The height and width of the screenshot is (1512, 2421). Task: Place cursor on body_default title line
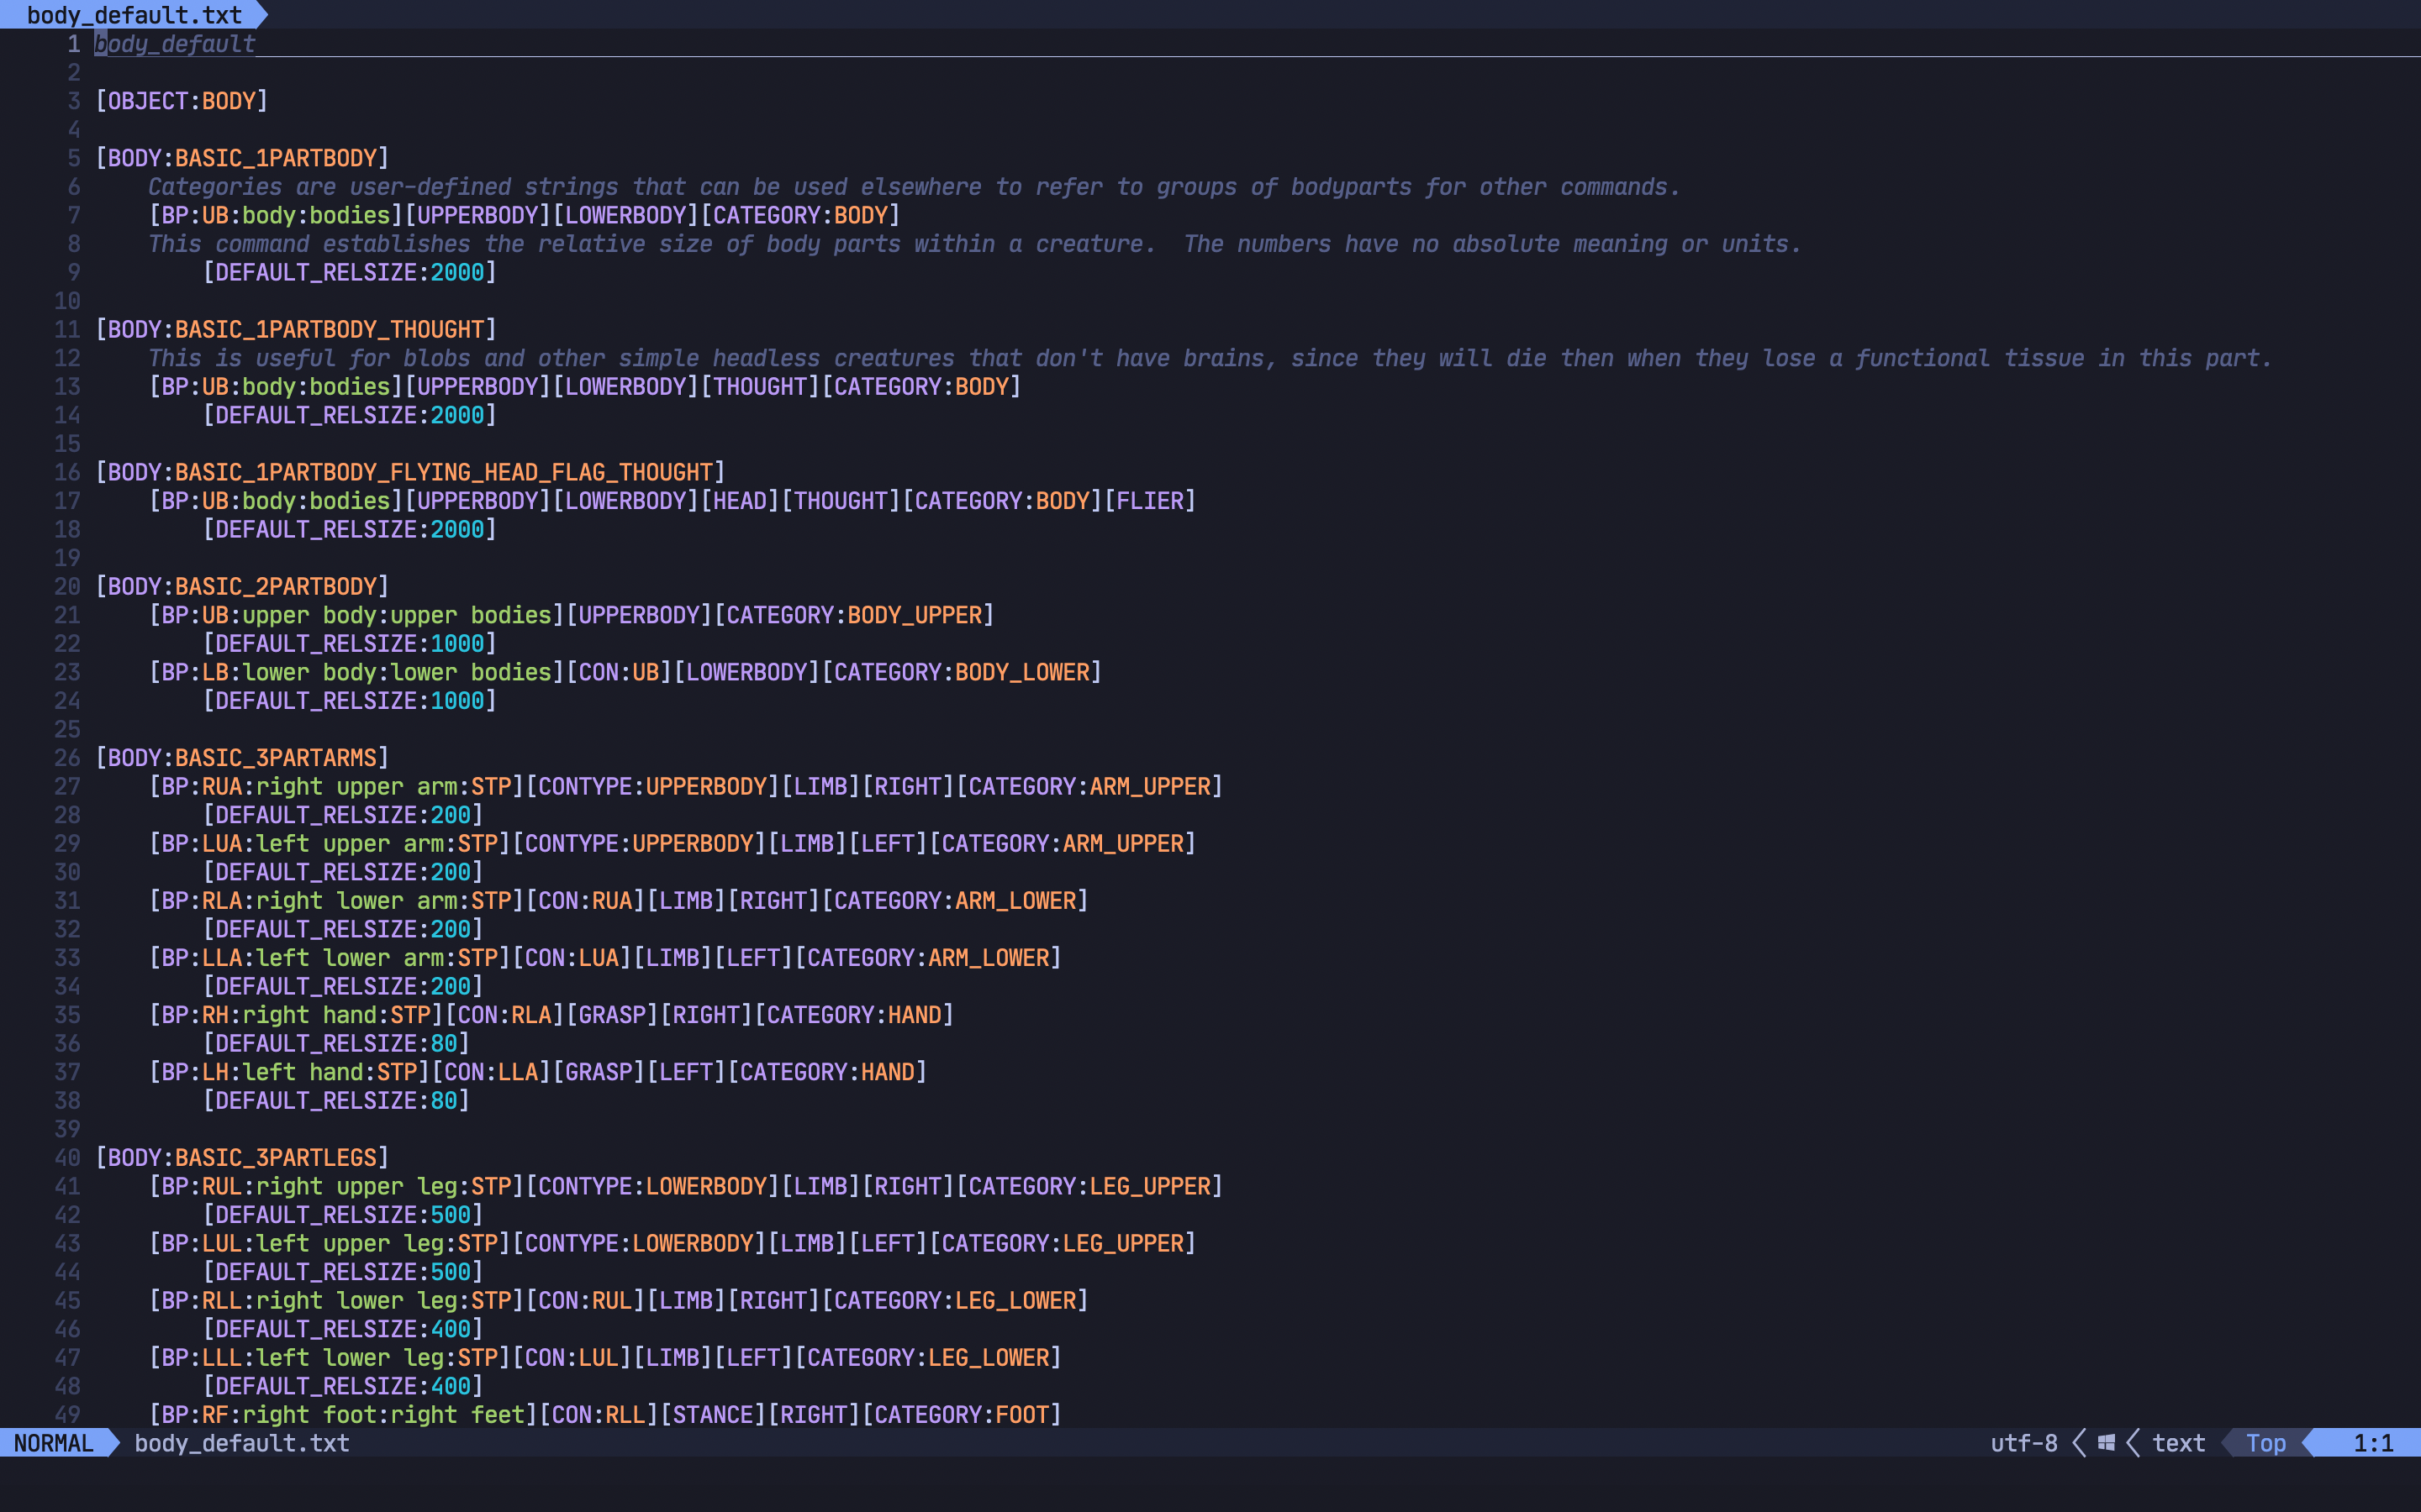[175, 44]
